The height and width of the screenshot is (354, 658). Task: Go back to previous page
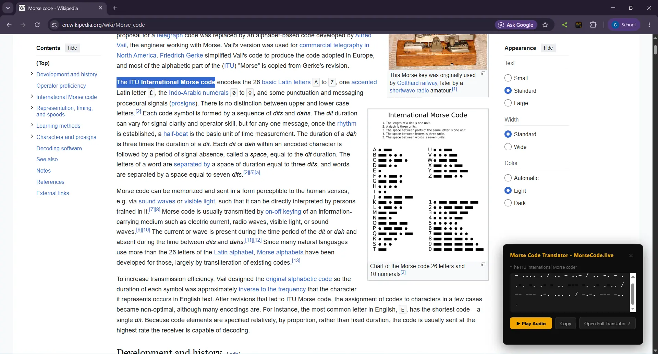(x=9, y=25)
